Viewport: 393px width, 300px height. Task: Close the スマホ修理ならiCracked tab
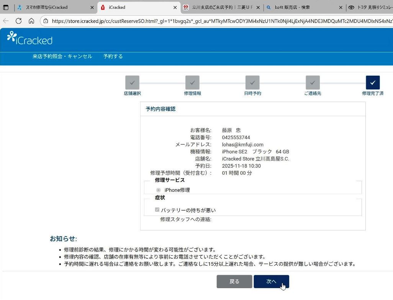click(92, 8)
